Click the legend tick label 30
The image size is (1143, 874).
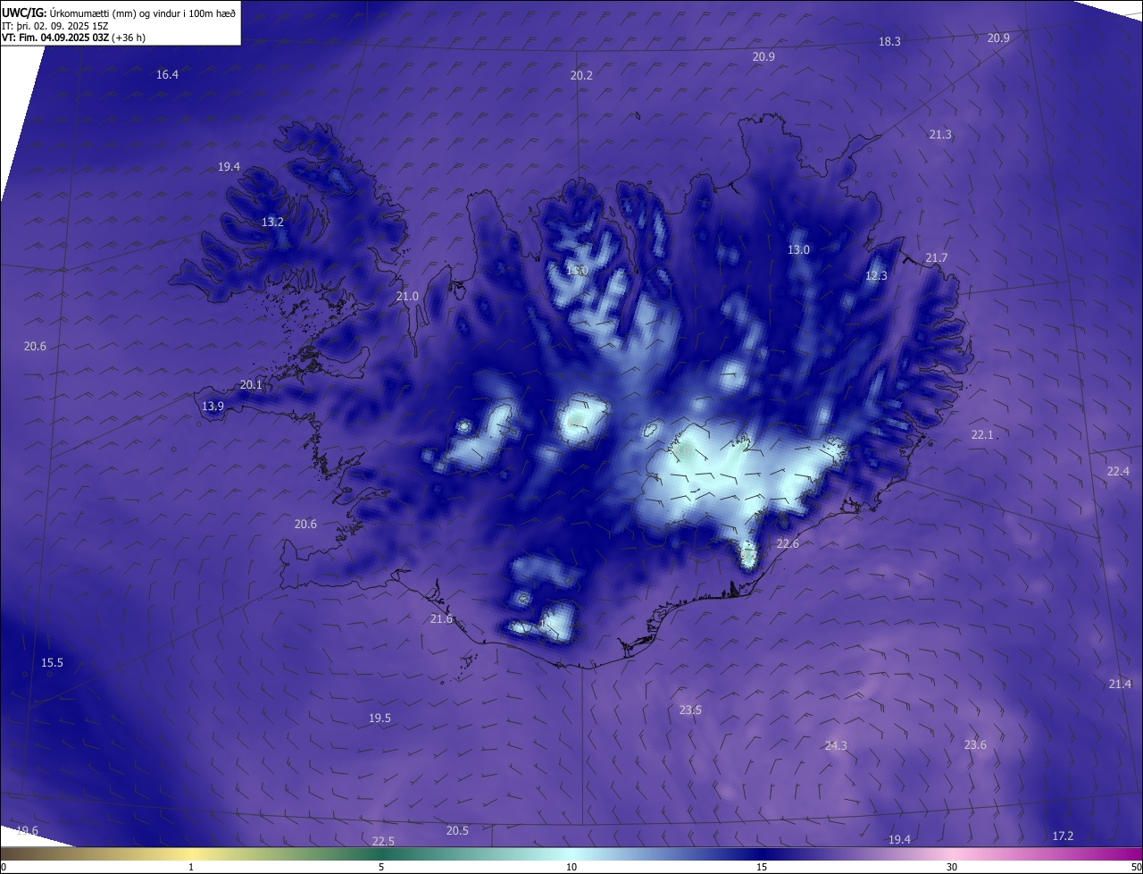coord(952,868)
